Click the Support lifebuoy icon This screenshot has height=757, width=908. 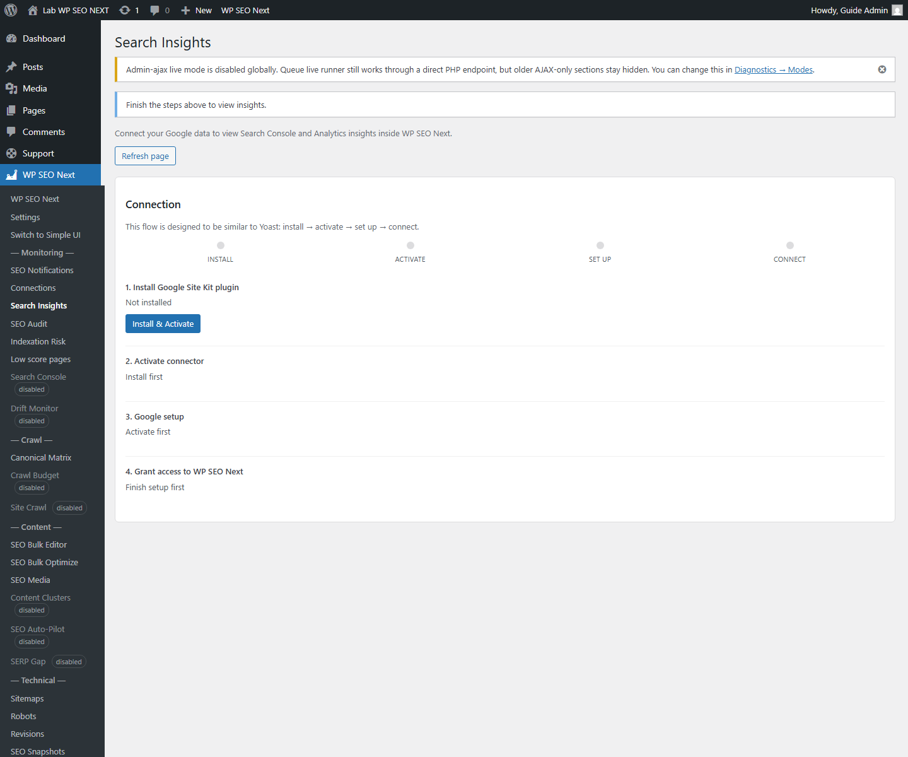[x=11, y=153]
